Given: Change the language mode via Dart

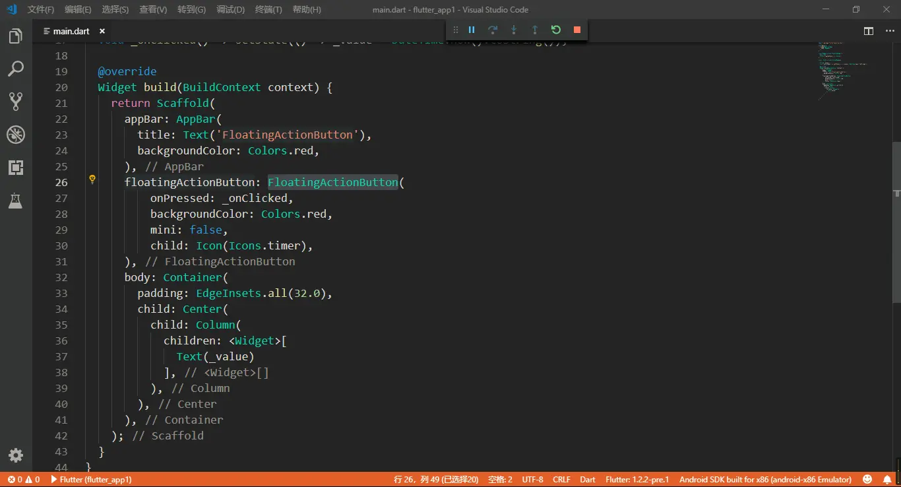Looking at the screenshot, I should coord(587,480).
